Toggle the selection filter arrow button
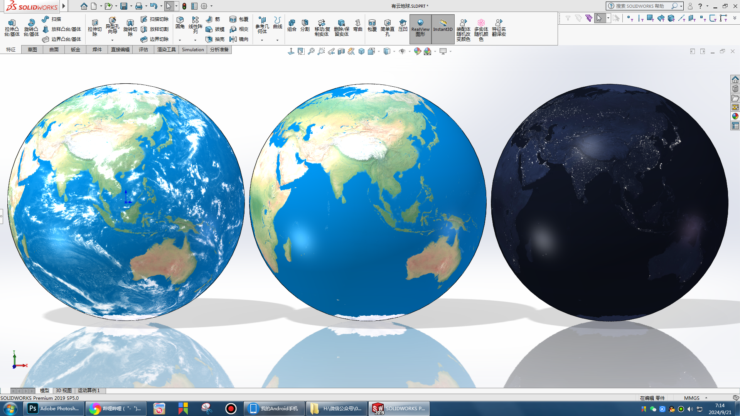Screen dimensions: 740x416 click(599, 18)
